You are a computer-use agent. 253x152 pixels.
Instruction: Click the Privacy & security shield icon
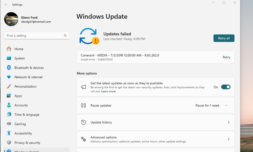(9, 142)
